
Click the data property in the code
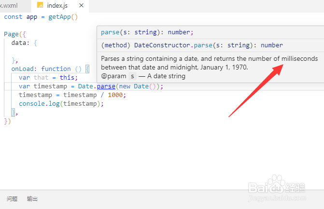coord(19,43)
